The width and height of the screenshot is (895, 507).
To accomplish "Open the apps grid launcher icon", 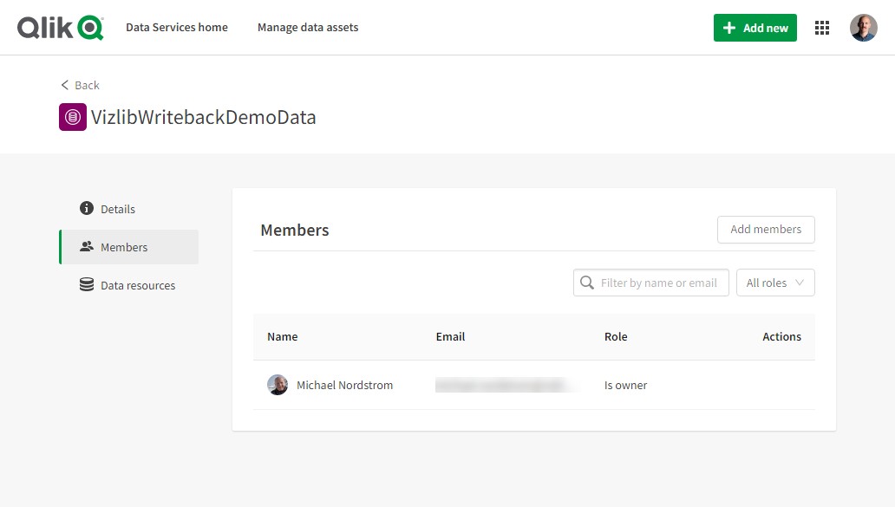I will pos(822,28).
